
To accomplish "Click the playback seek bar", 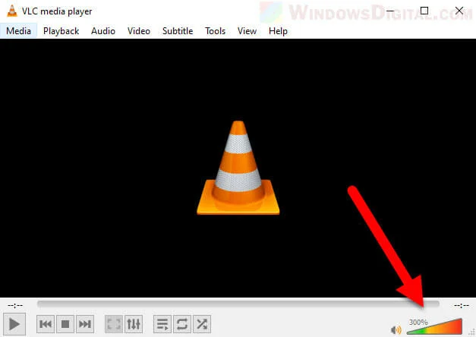I will 238,304.
